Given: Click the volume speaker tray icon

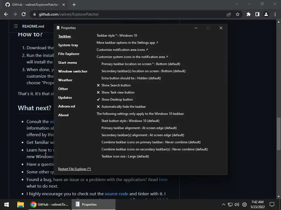Looking at the screenshot, I should 237,205.
